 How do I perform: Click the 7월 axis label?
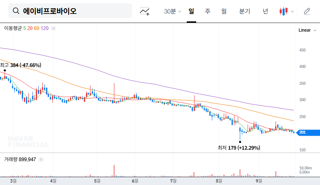click(173, 181)
